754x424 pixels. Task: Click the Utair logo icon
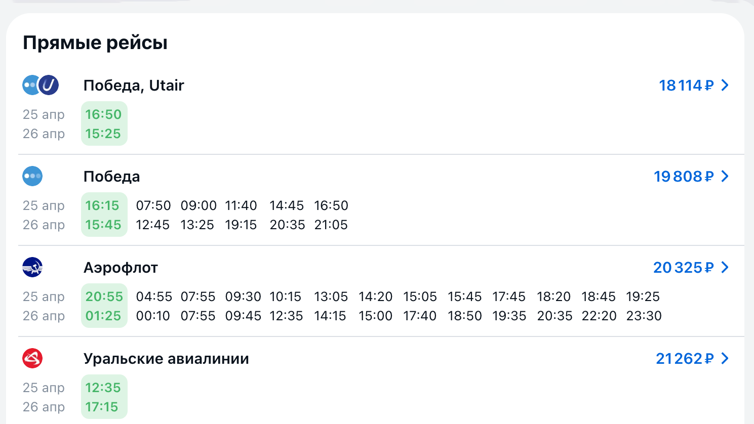click(49, 85)
